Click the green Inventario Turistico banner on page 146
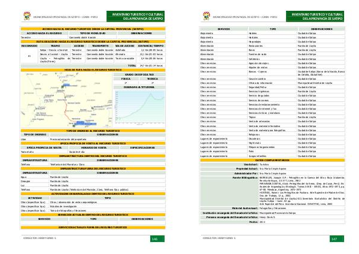Viewport: 359px width, 254px height. coord(136,16)
